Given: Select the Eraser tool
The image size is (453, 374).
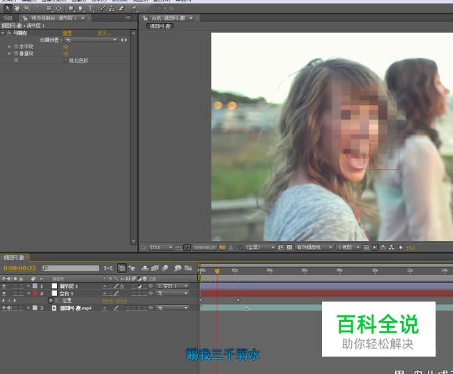Looking at the screenshot, I should point(121,8).
